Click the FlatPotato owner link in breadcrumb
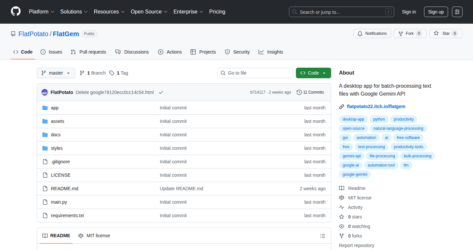Screen dimensions: 473x250 (x=34, y=34)
